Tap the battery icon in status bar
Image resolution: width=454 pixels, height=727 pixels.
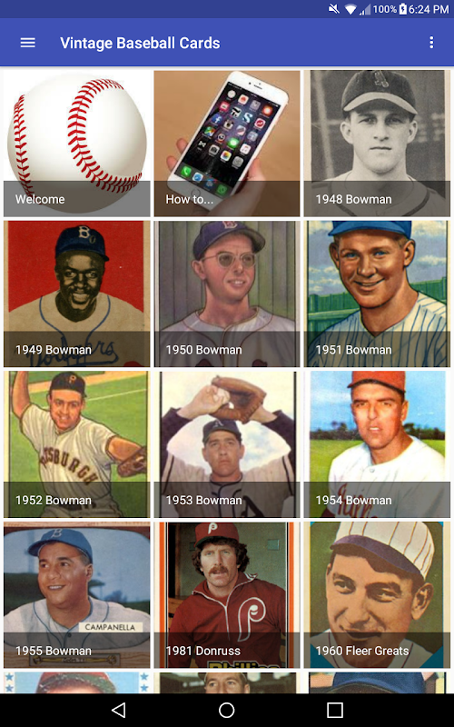(402, 9)
